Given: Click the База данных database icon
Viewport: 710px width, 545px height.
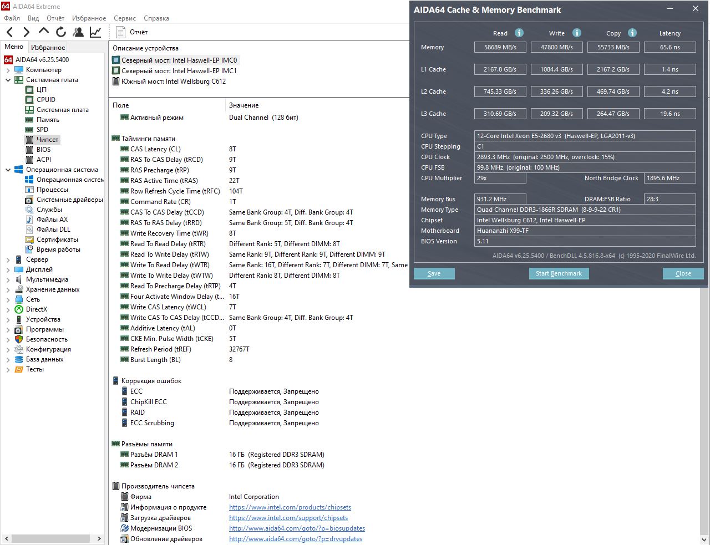Looking at the screenshot, I should [x=19, y=359].
